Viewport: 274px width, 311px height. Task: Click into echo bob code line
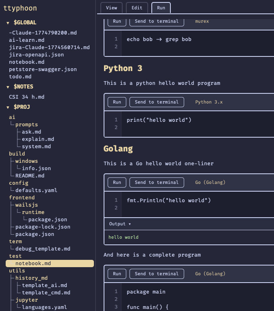[x=159, y=39]
